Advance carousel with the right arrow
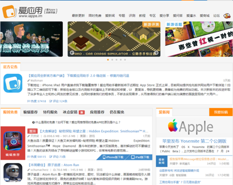 156,53
